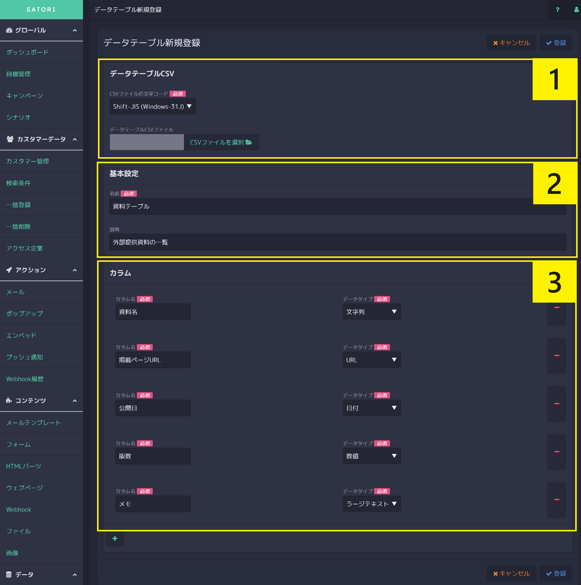Open エンベッド in sidebar
The image size is (581, 585).
point(41,335)
